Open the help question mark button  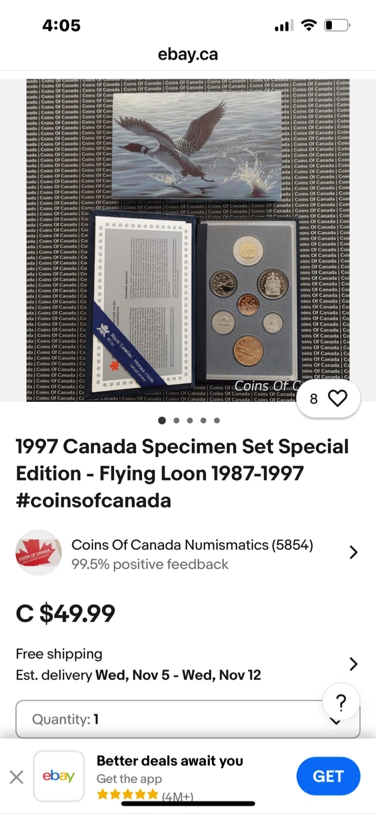coord(341,703)
